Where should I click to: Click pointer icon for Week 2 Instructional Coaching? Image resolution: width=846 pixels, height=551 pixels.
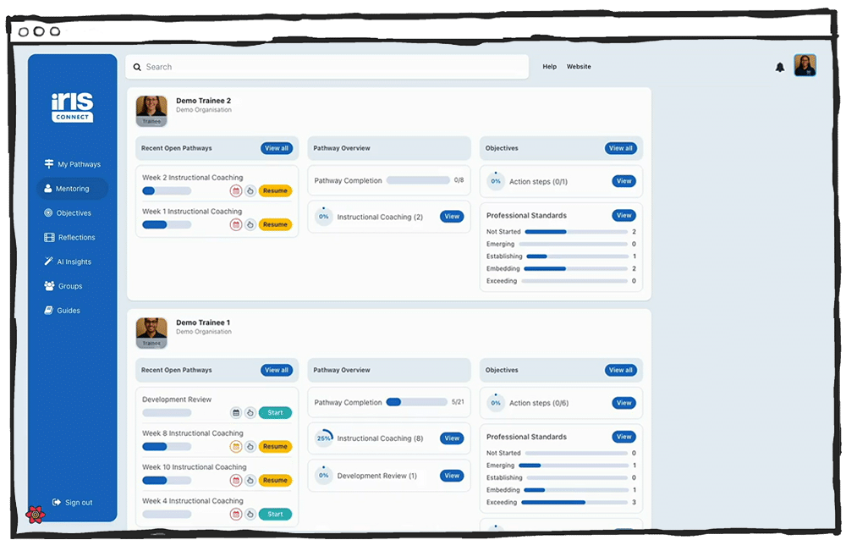(x=250, y=190)
